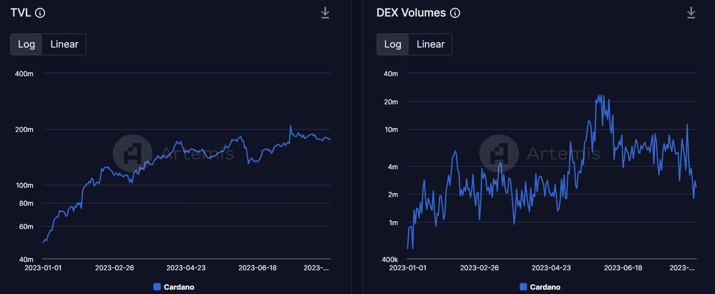Download the DEX Volumes chart data
Screen dimensions: 715x294
[x=691, y=13]
